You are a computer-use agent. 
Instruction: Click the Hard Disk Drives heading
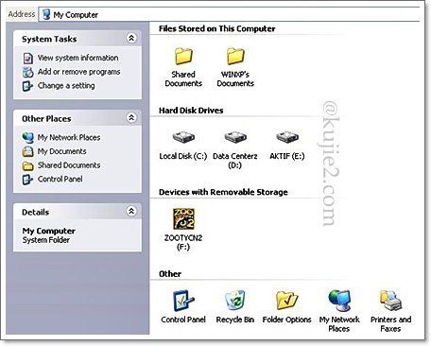191,111
